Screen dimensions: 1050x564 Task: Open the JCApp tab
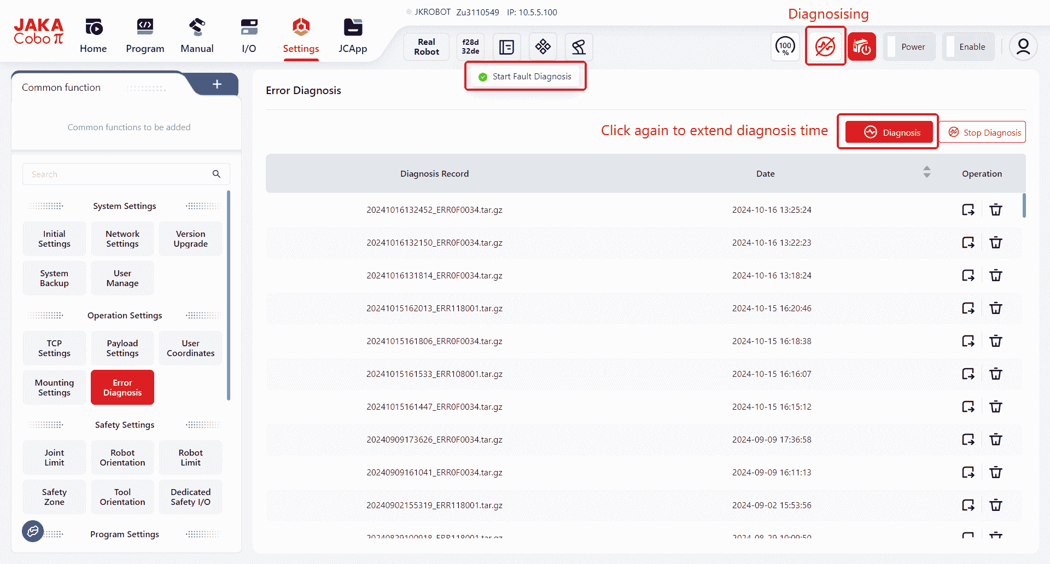point(353,36)
